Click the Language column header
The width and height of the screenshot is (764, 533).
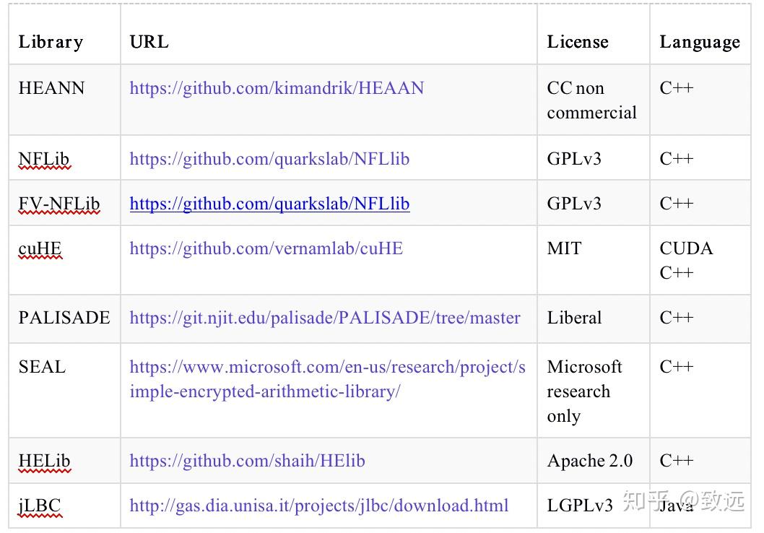point(699,42)
